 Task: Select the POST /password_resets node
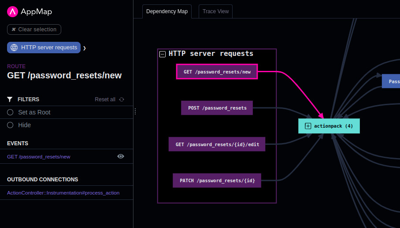tap(217, 108)
